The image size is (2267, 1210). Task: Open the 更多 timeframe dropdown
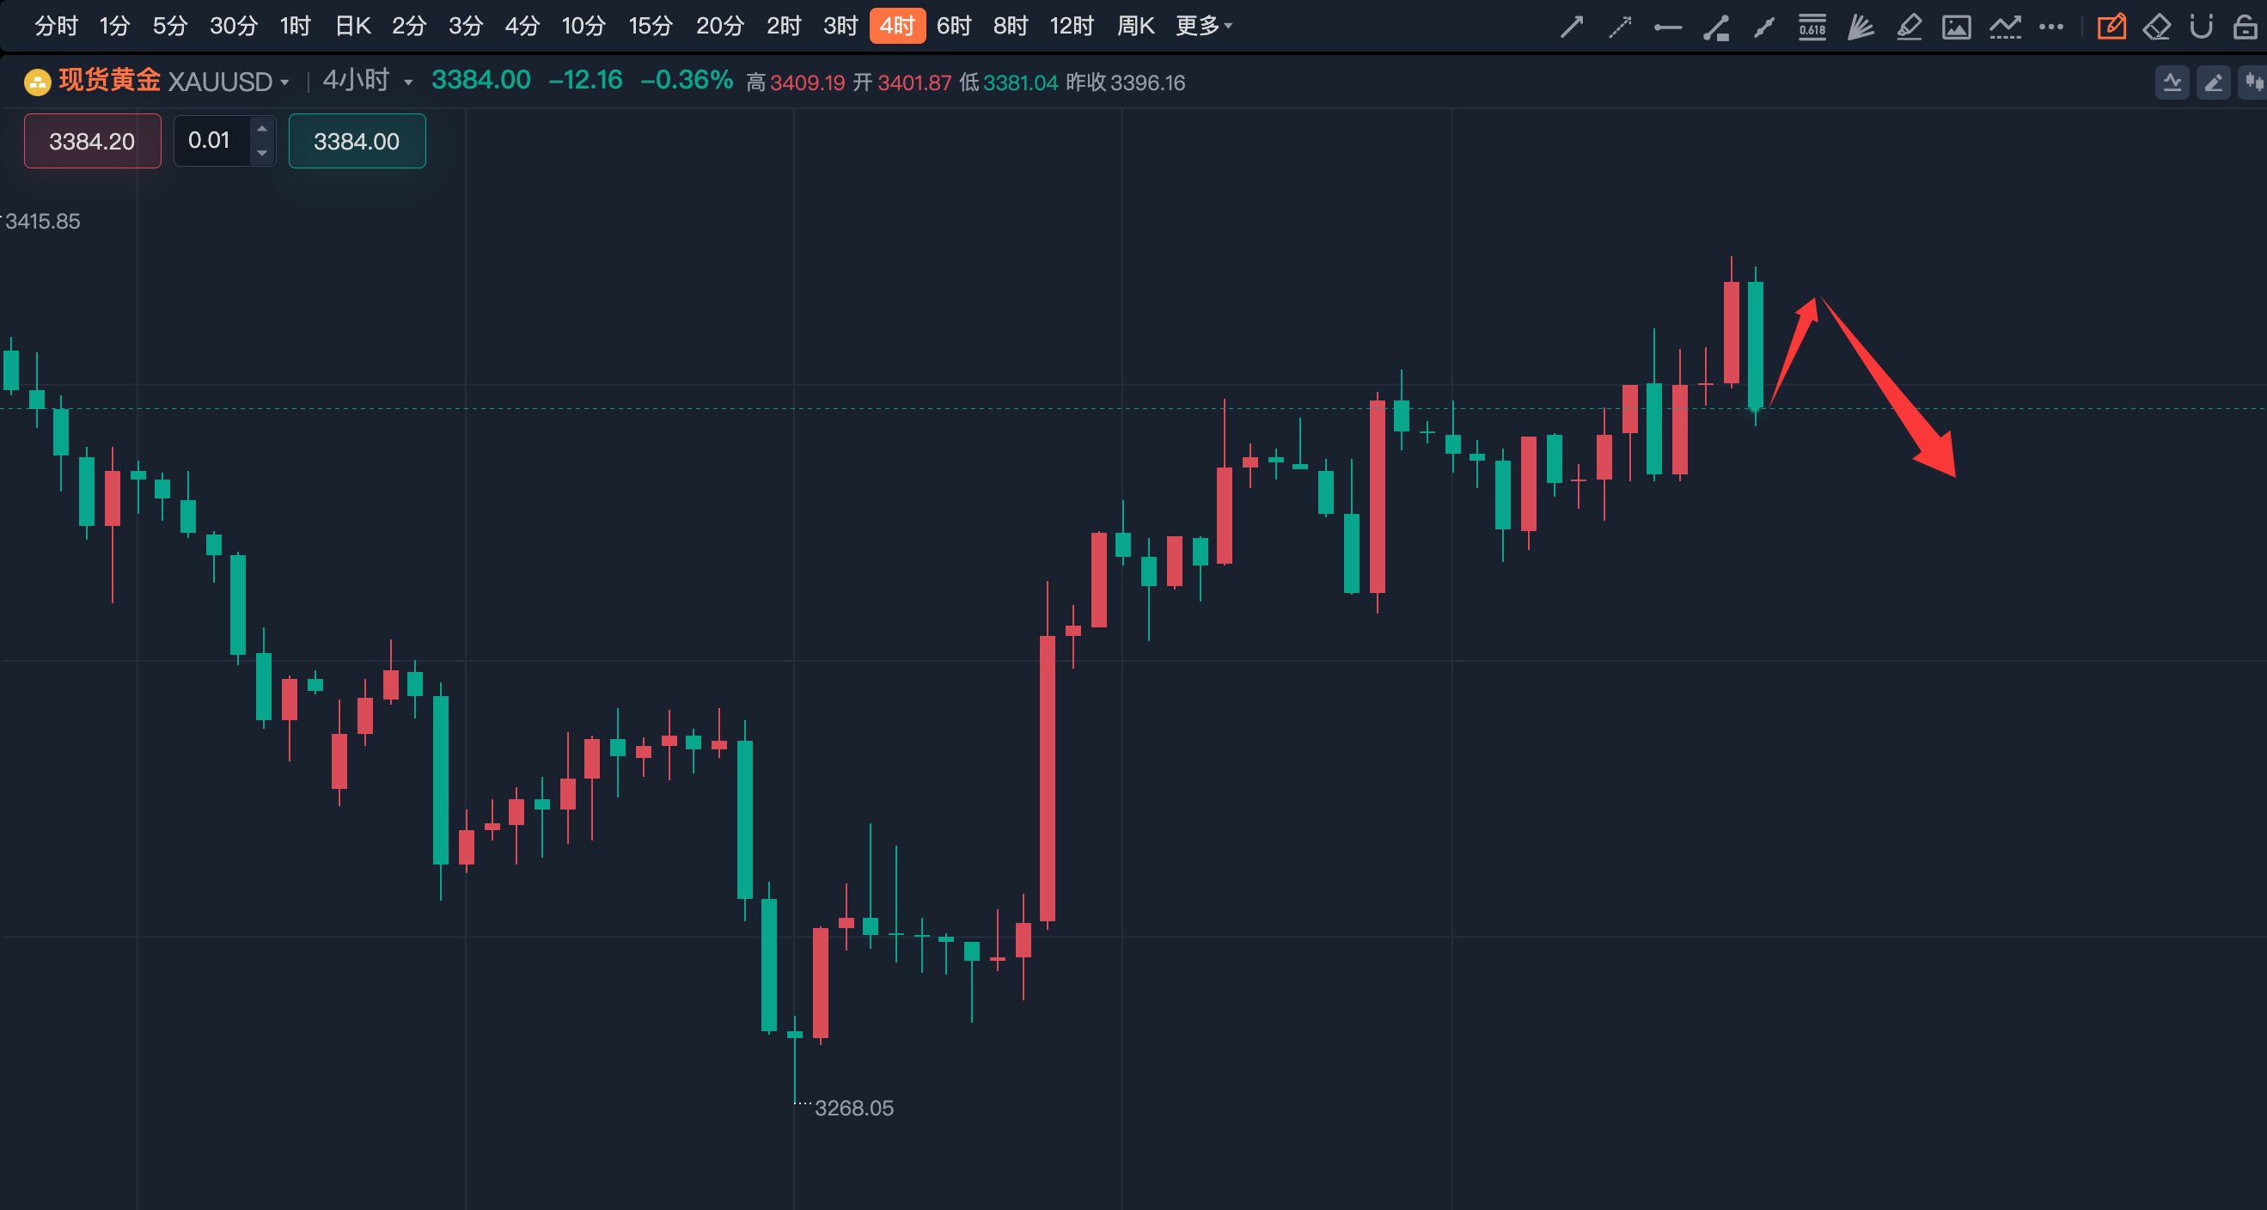[1203, 27]
